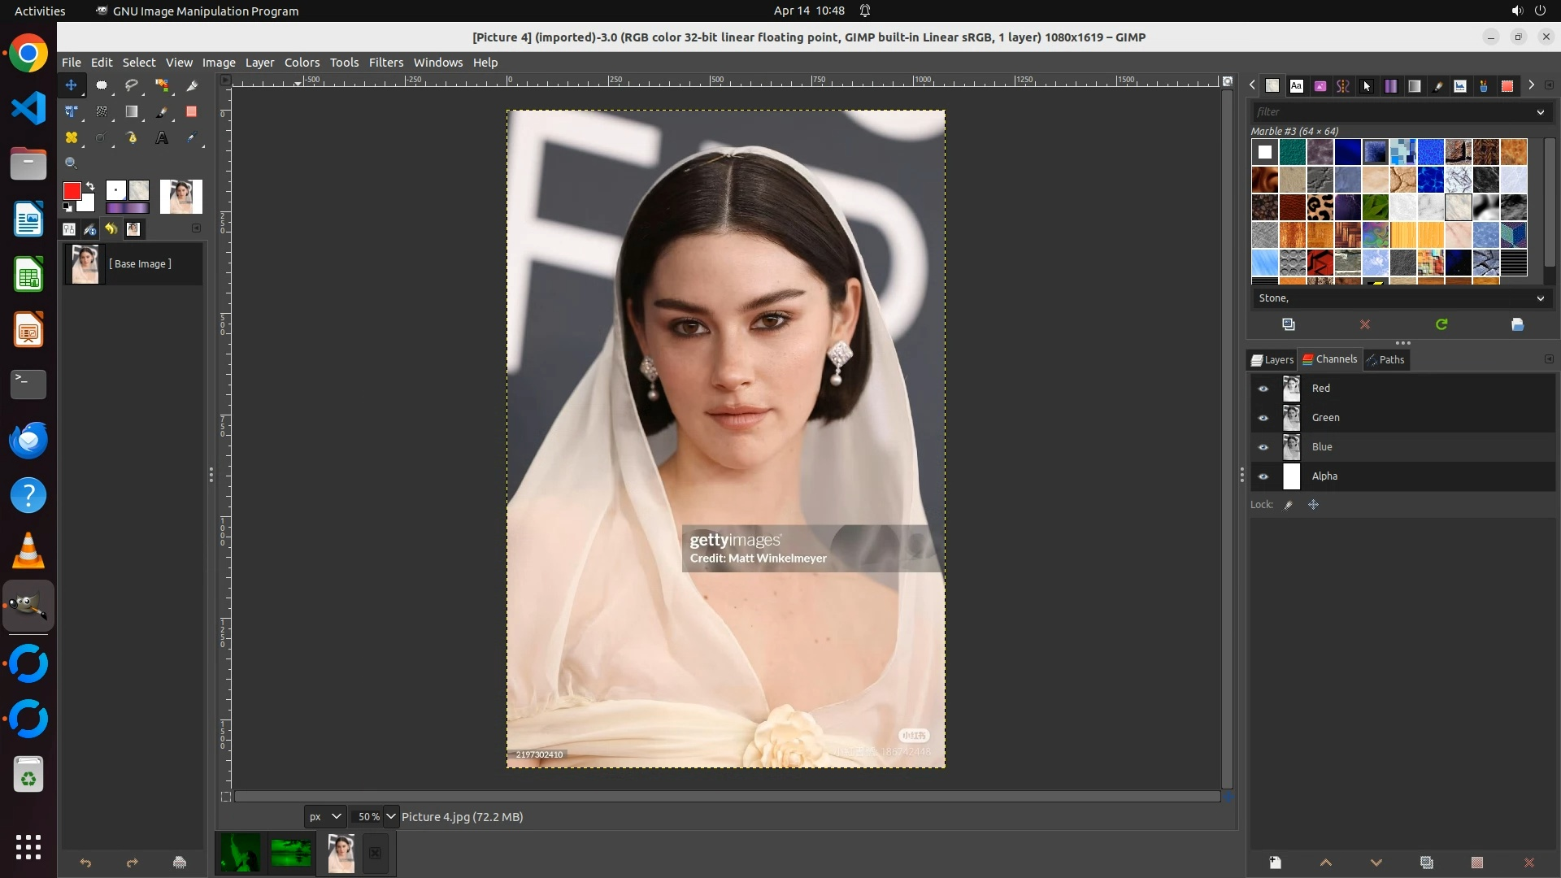Choose the Color Picker eyedropper tool
Image resolution: width=1561 pixels, height=878 pixels.
click(192, 137)
